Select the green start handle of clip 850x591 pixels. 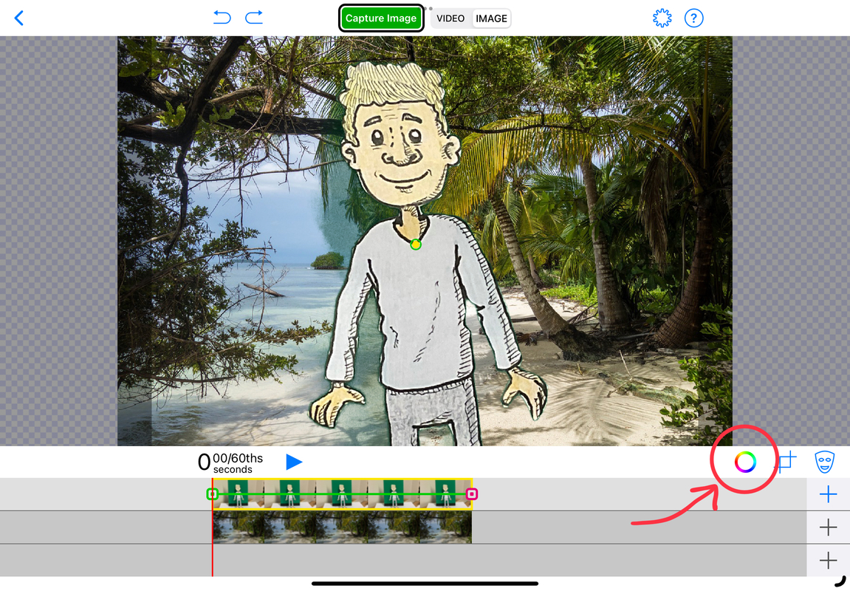click(x=212, y=494)
